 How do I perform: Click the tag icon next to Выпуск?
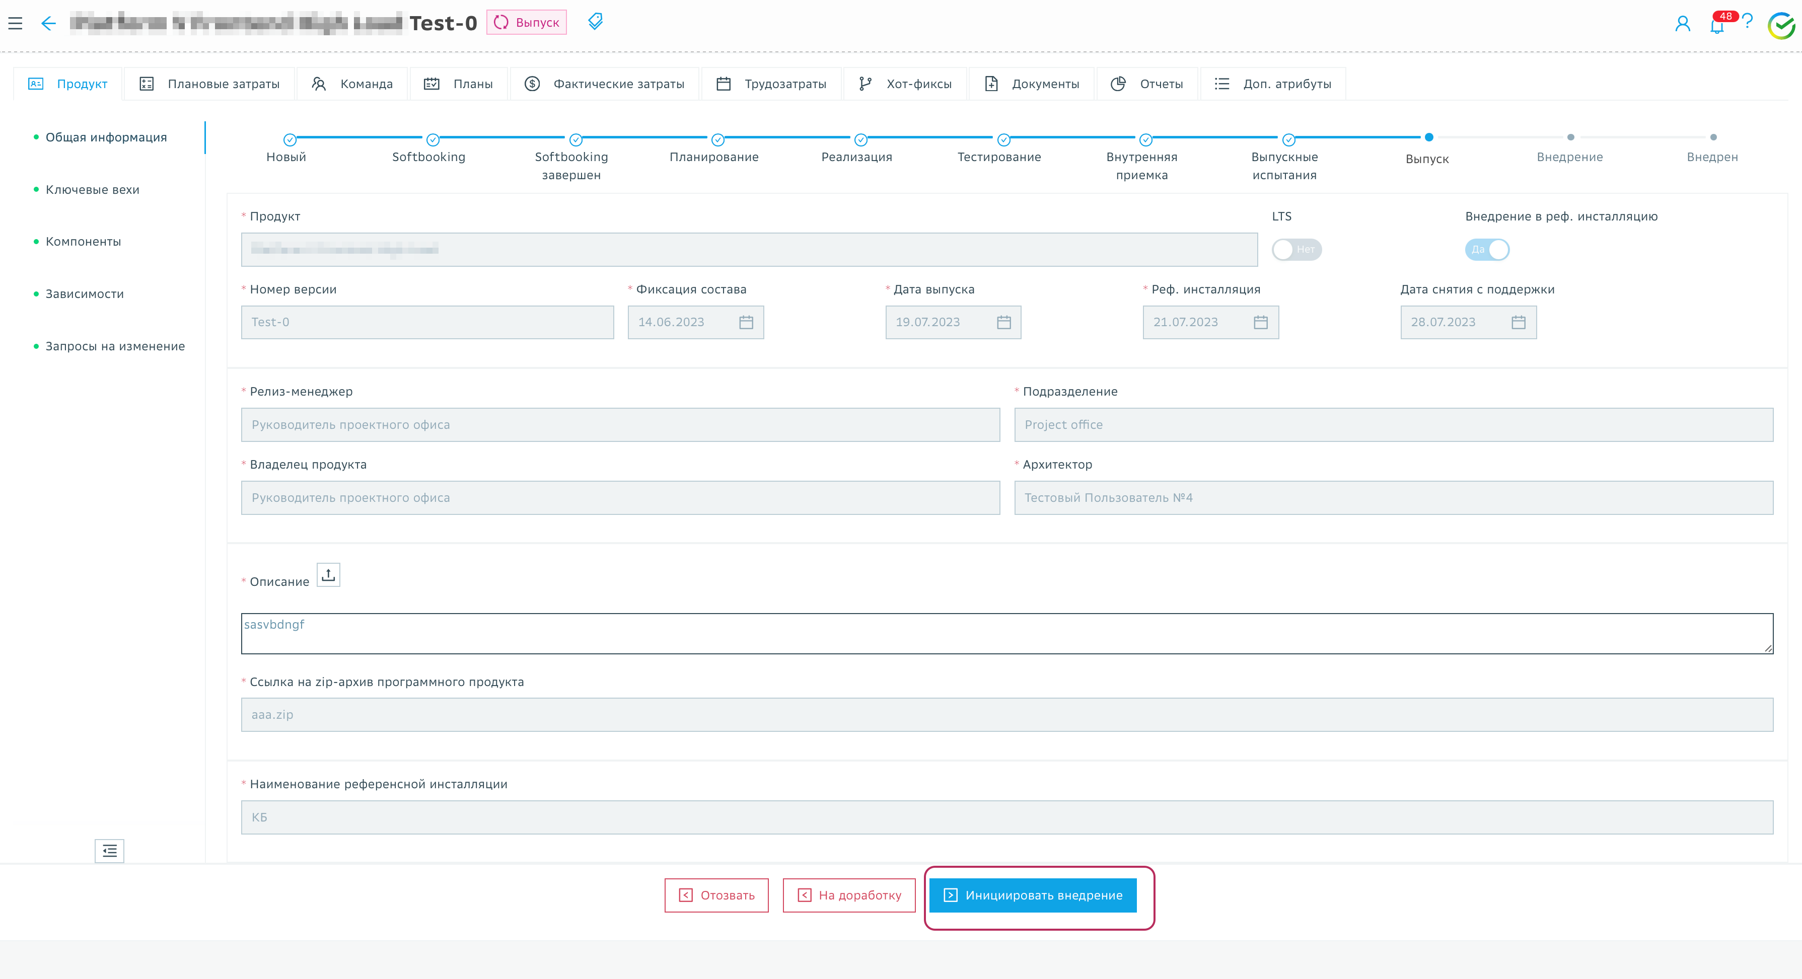(x=595, y=22)
